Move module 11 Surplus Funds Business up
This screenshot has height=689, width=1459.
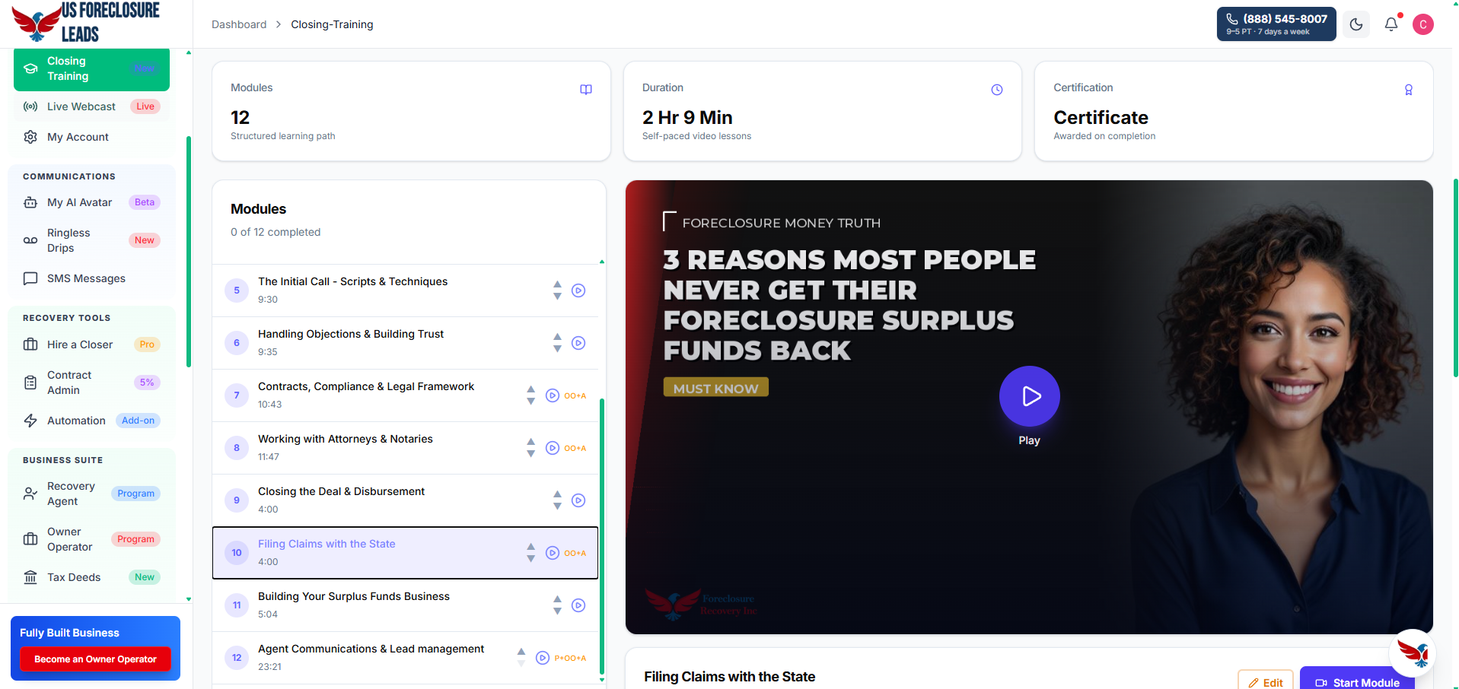(557, 600)
